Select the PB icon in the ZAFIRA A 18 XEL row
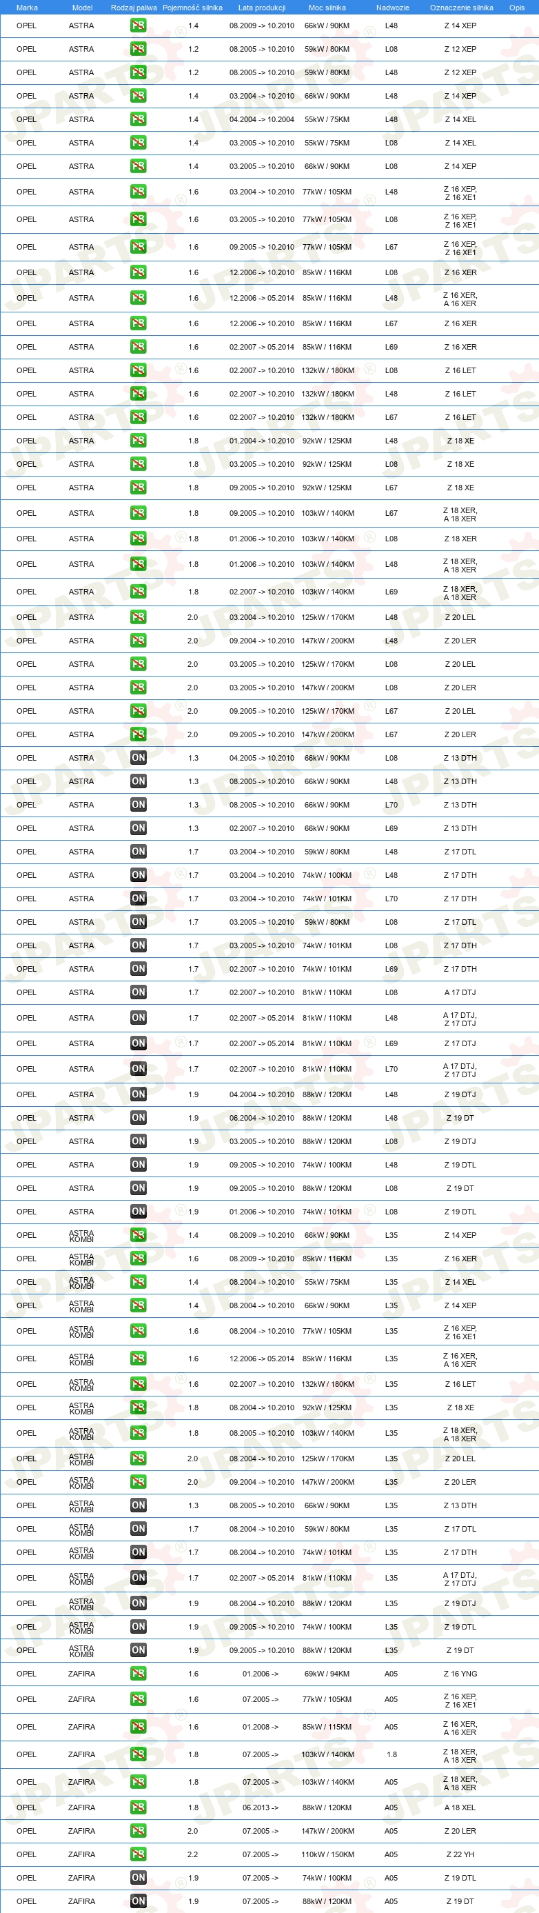This screenshot has width=539, height=1913. point(138,1807)
